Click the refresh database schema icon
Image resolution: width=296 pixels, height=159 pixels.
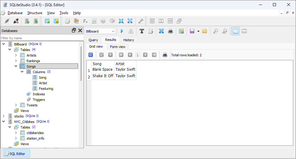tap(36, 21)
